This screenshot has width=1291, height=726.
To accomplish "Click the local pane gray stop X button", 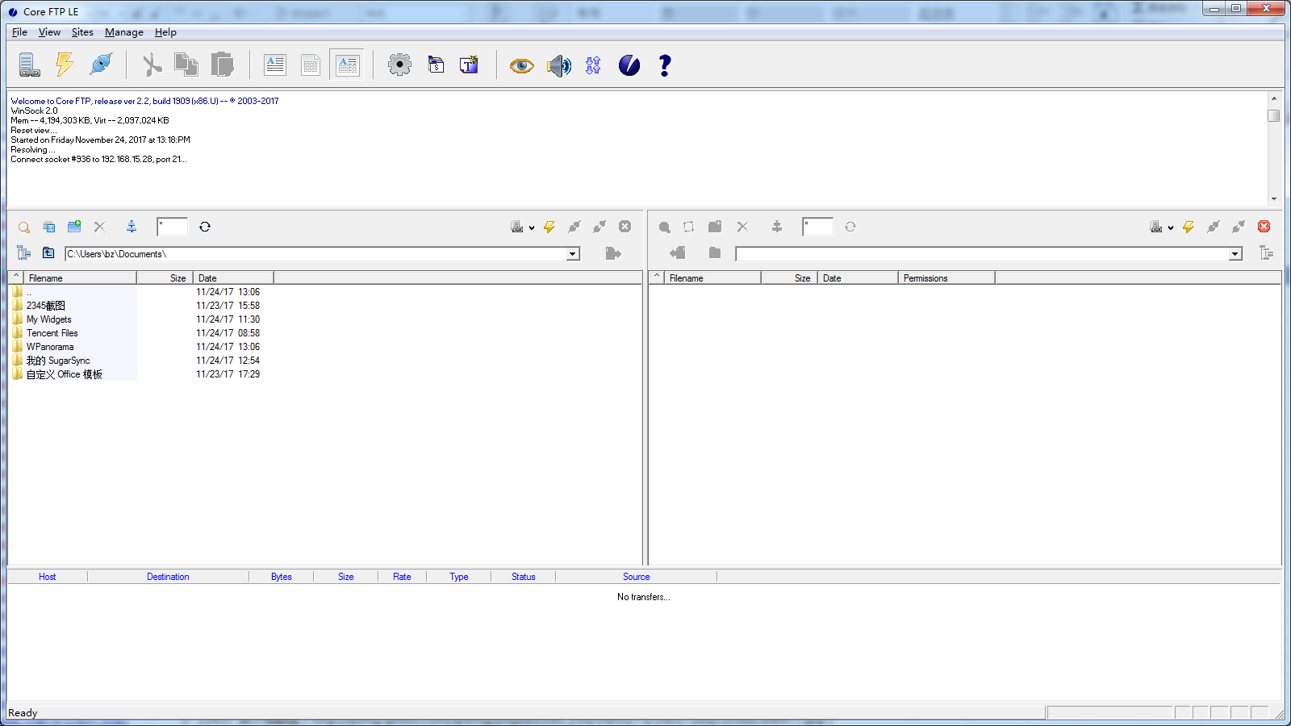I will (x=625, y=227).
